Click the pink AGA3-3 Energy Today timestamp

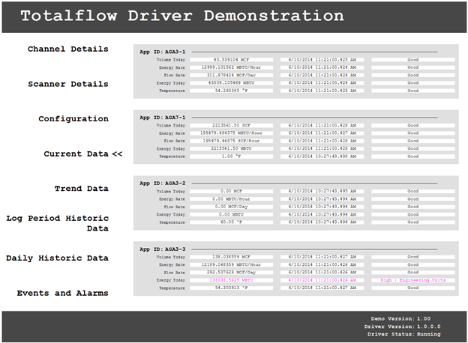[x=322, y=280]
